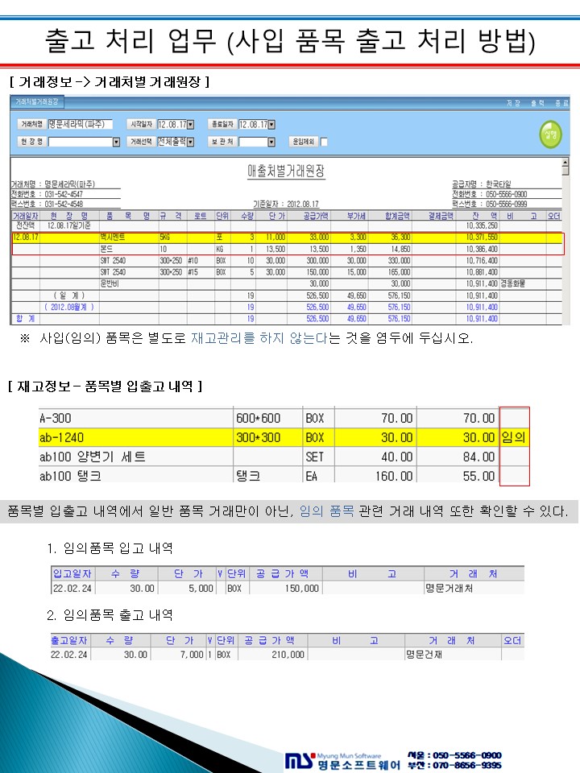Click the 거래처명 field showing 명문세라믹(파주)
The height and width of the screenshot is (773, 580).
pyautogui.click(x=80, y=124)
